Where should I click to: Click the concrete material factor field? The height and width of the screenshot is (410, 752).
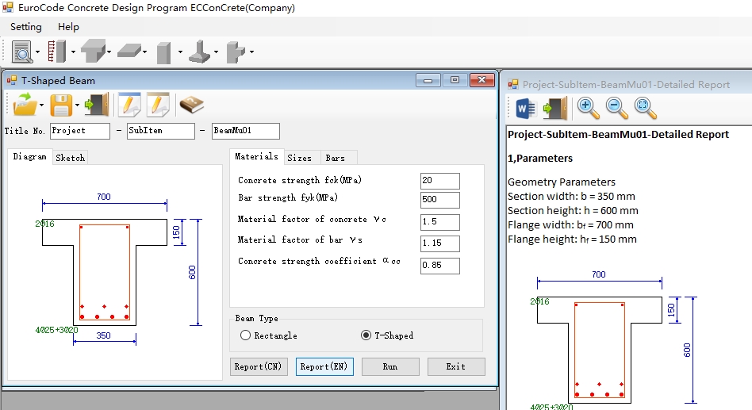pyautogui.click(x=439, y=222)
